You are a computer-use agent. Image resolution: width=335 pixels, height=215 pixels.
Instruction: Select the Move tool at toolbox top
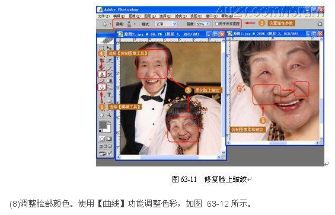[109, 48]
